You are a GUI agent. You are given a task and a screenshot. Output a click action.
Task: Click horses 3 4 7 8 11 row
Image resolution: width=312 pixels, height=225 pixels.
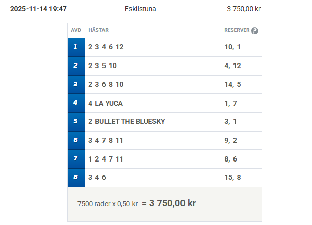click(x=106, y=140)
